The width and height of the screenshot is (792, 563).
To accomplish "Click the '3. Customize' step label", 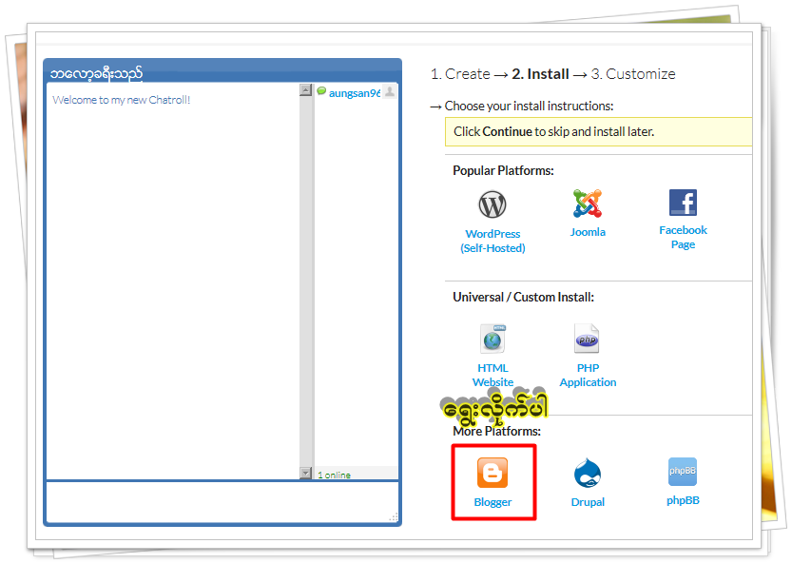I will 633,74.
